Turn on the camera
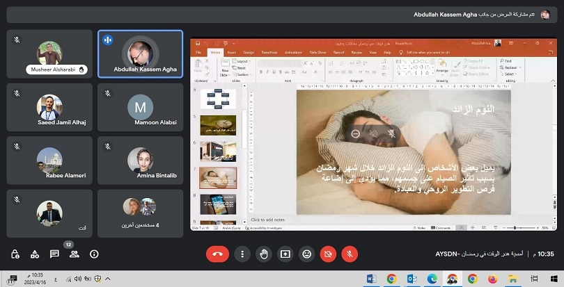 pyautogui.click(x=328, y=254)
